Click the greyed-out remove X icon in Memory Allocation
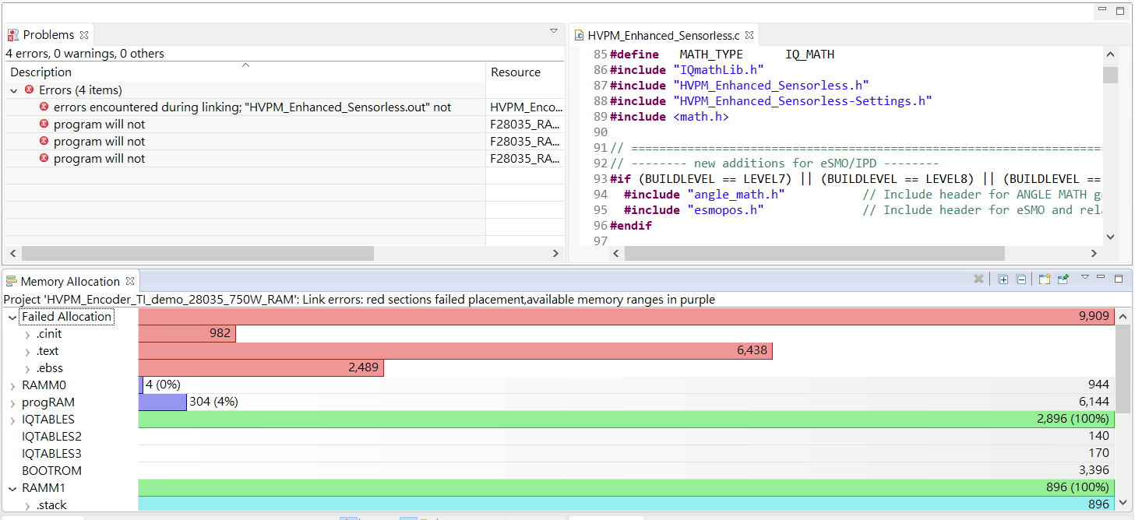This screenshot has width=1135, height=520. [x=978, y=279]
